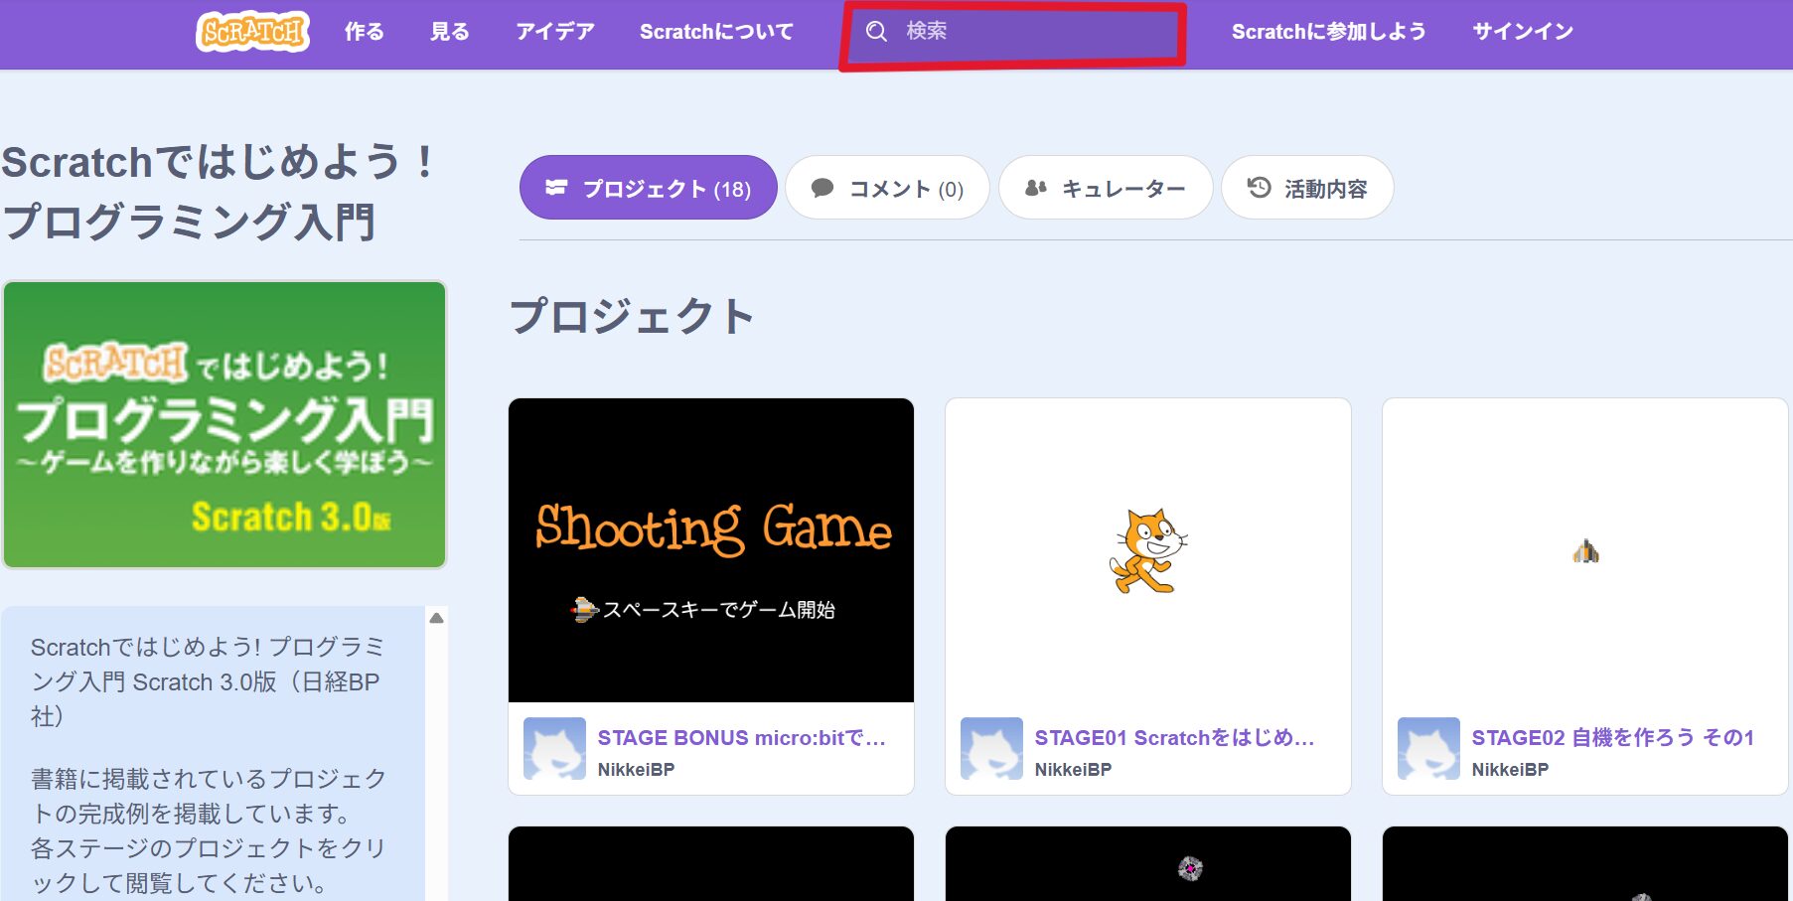This screenshot has height=901, width=1793.
Task: Open the 作る menu item
Action: click(364, 32)
